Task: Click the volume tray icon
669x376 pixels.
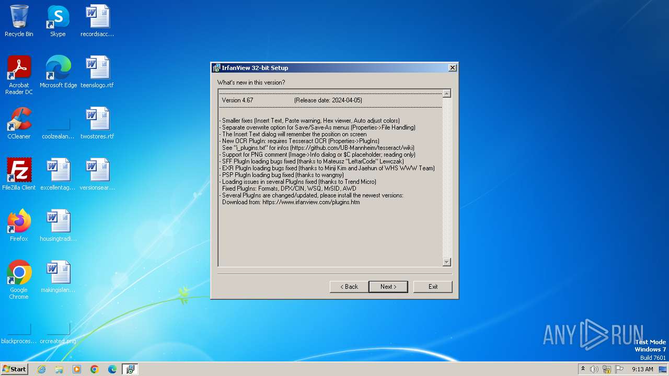Action: click(x=594, y=369)
